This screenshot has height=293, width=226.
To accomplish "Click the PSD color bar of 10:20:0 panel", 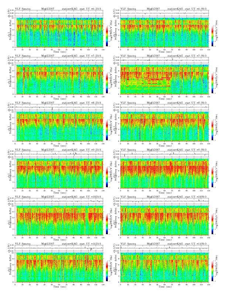I will [x=107, y=224].
